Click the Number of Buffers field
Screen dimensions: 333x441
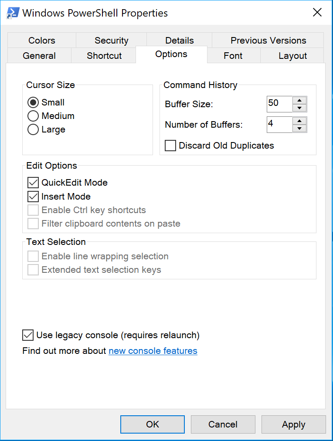pyautogui.click(x=279, y=125)
